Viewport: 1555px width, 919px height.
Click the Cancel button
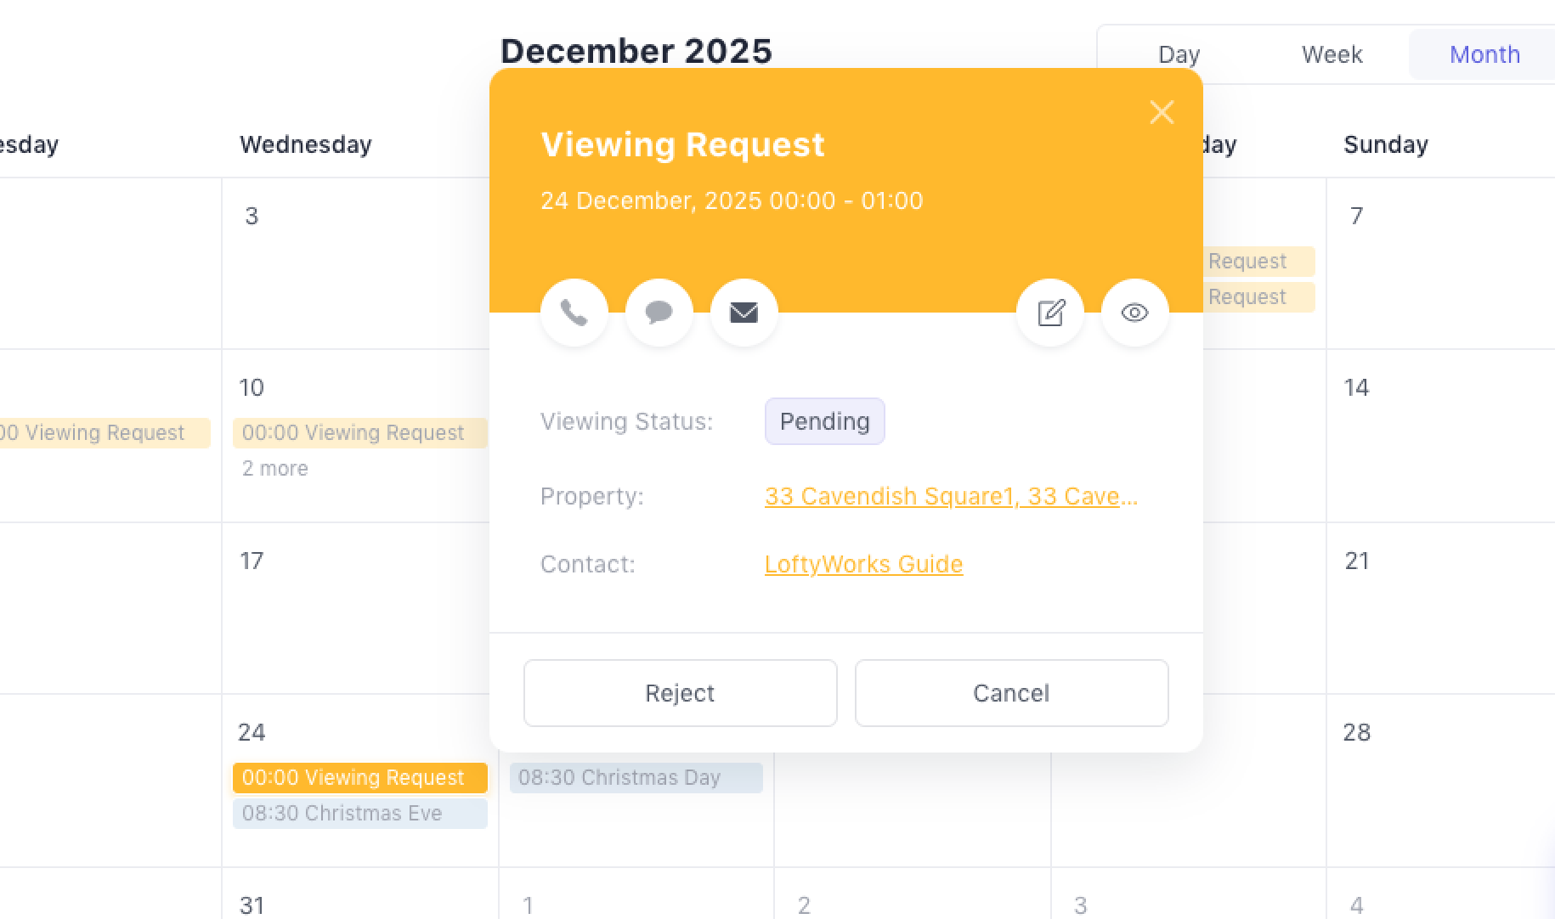pyautogui.click(x=1011, y=693)
